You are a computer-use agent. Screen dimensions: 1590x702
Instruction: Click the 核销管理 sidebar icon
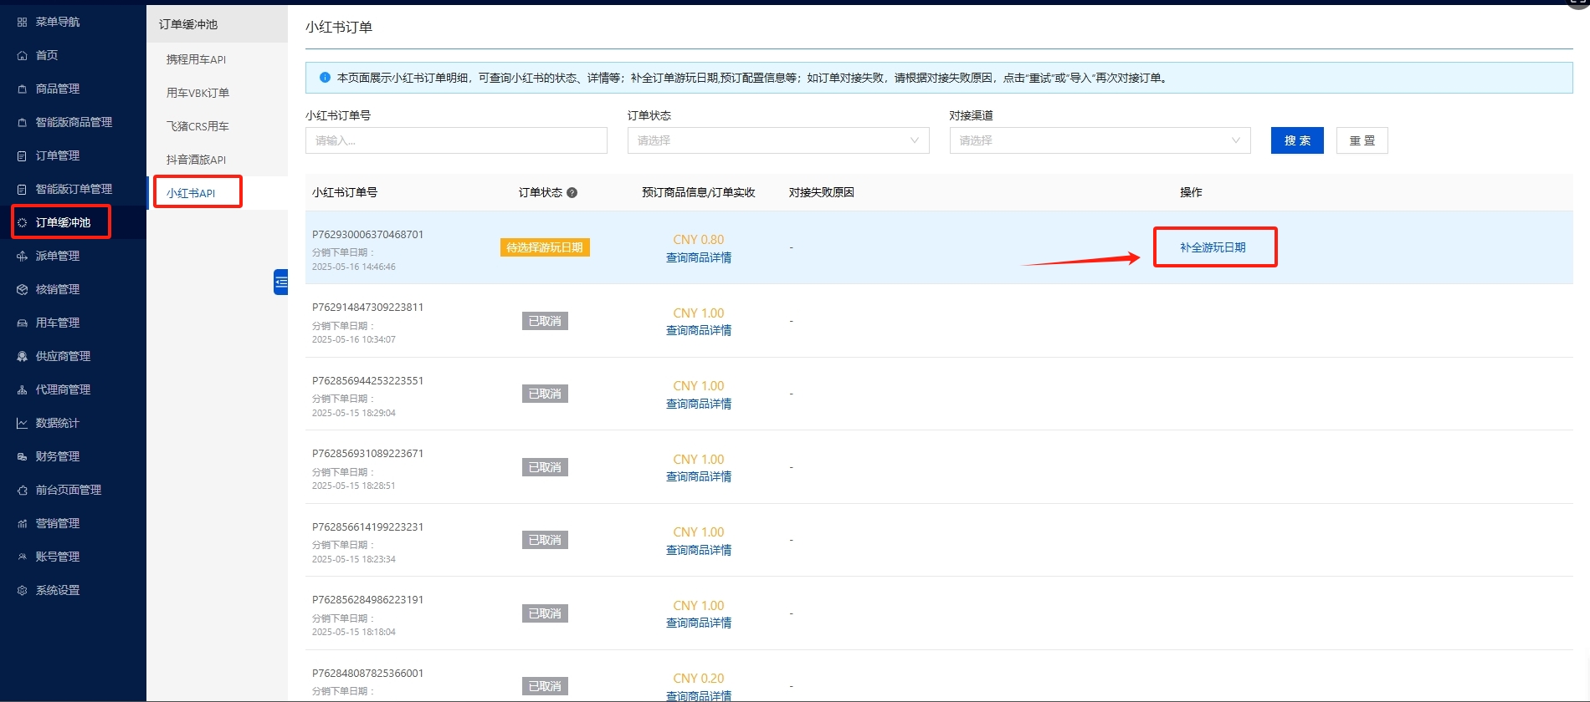[x=22, y=289]
